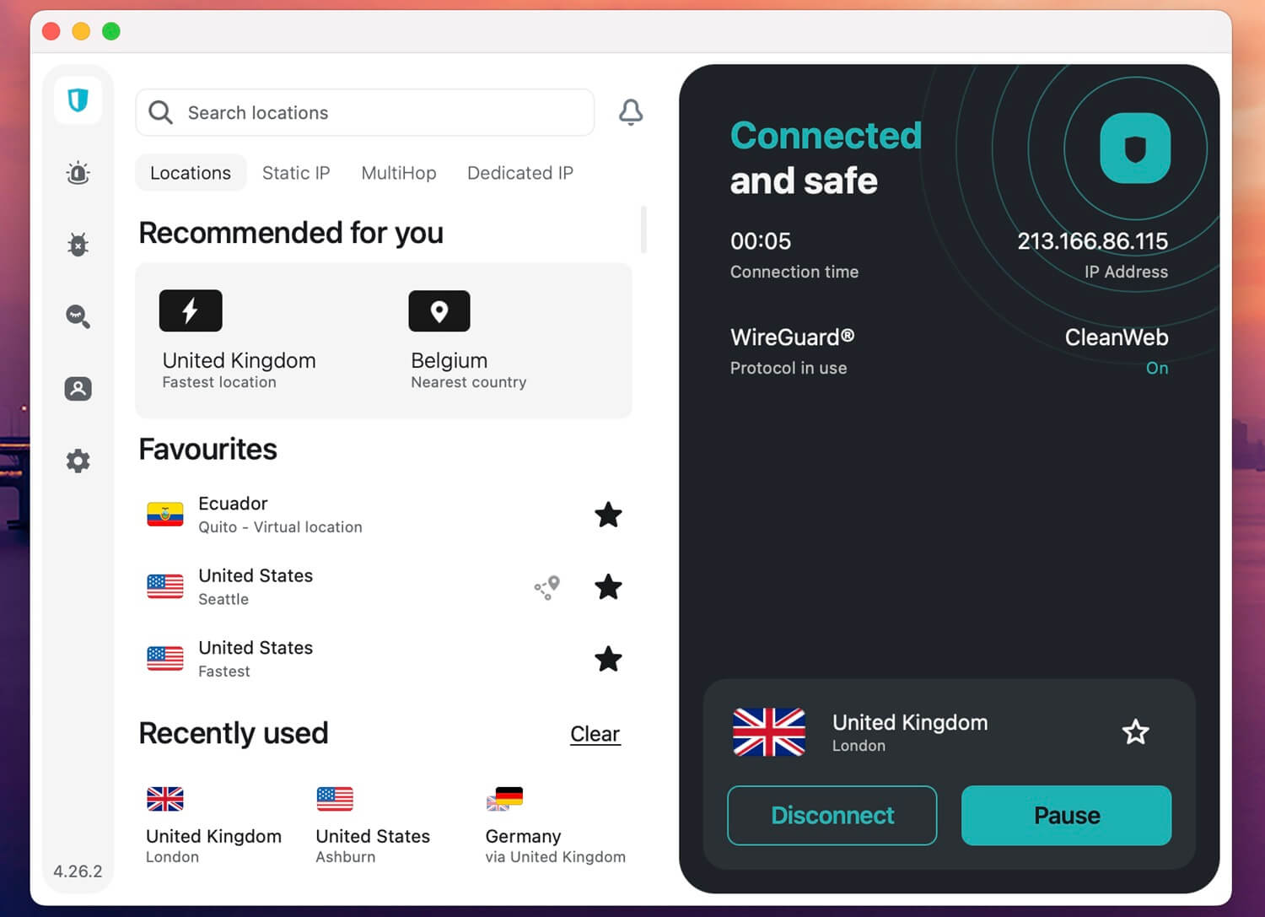Open Settings gear in sidebar
1265x917 pixels.
tap(78, 461)
